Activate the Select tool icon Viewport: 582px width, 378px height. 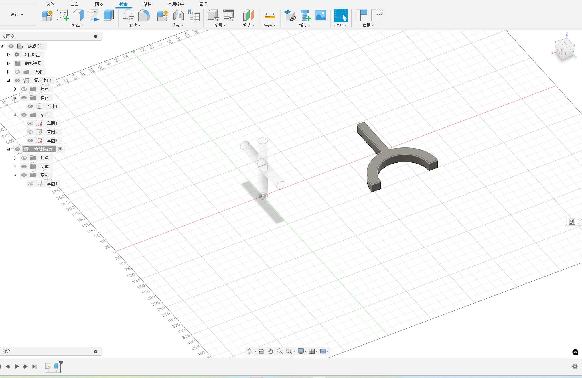tap(341, 15)
